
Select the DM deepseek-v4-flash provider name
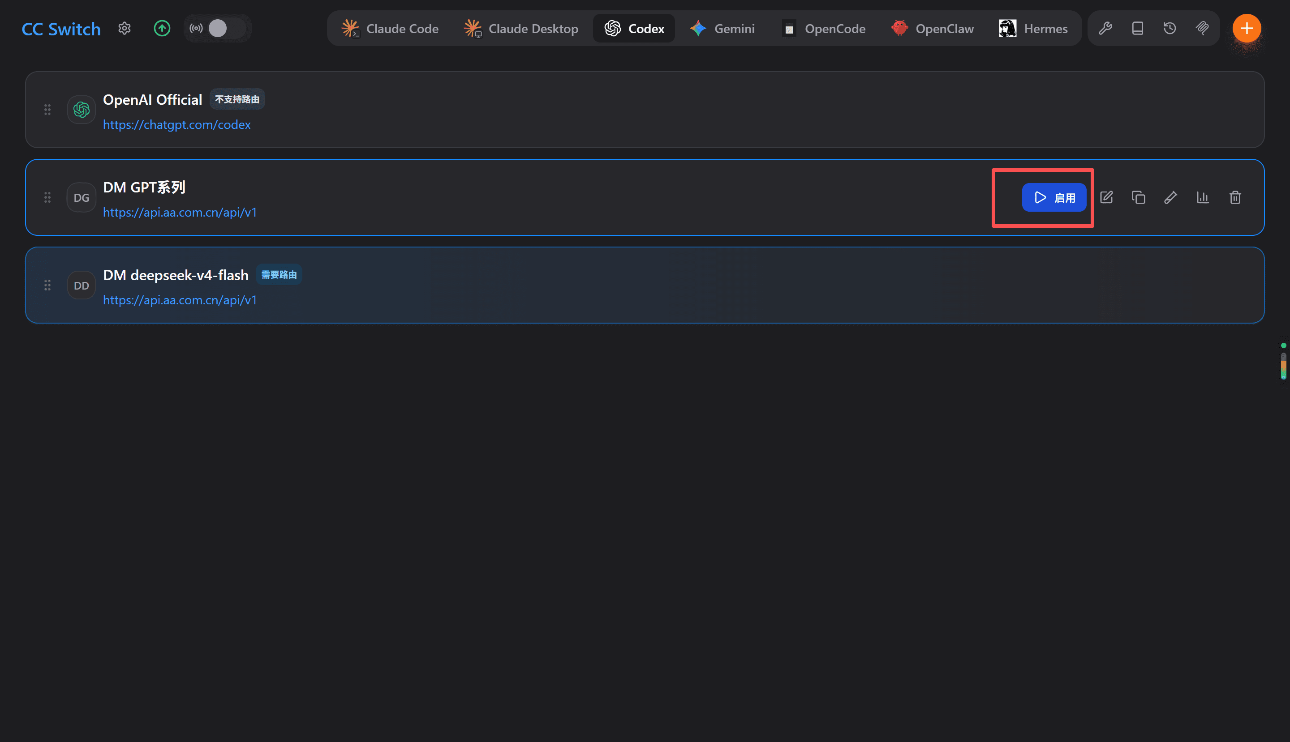(176, 275)
